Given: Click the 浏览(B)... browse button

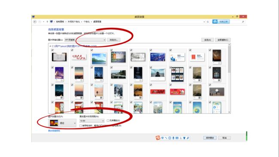Looking at the screenshot, I should (x=114, y=40).
